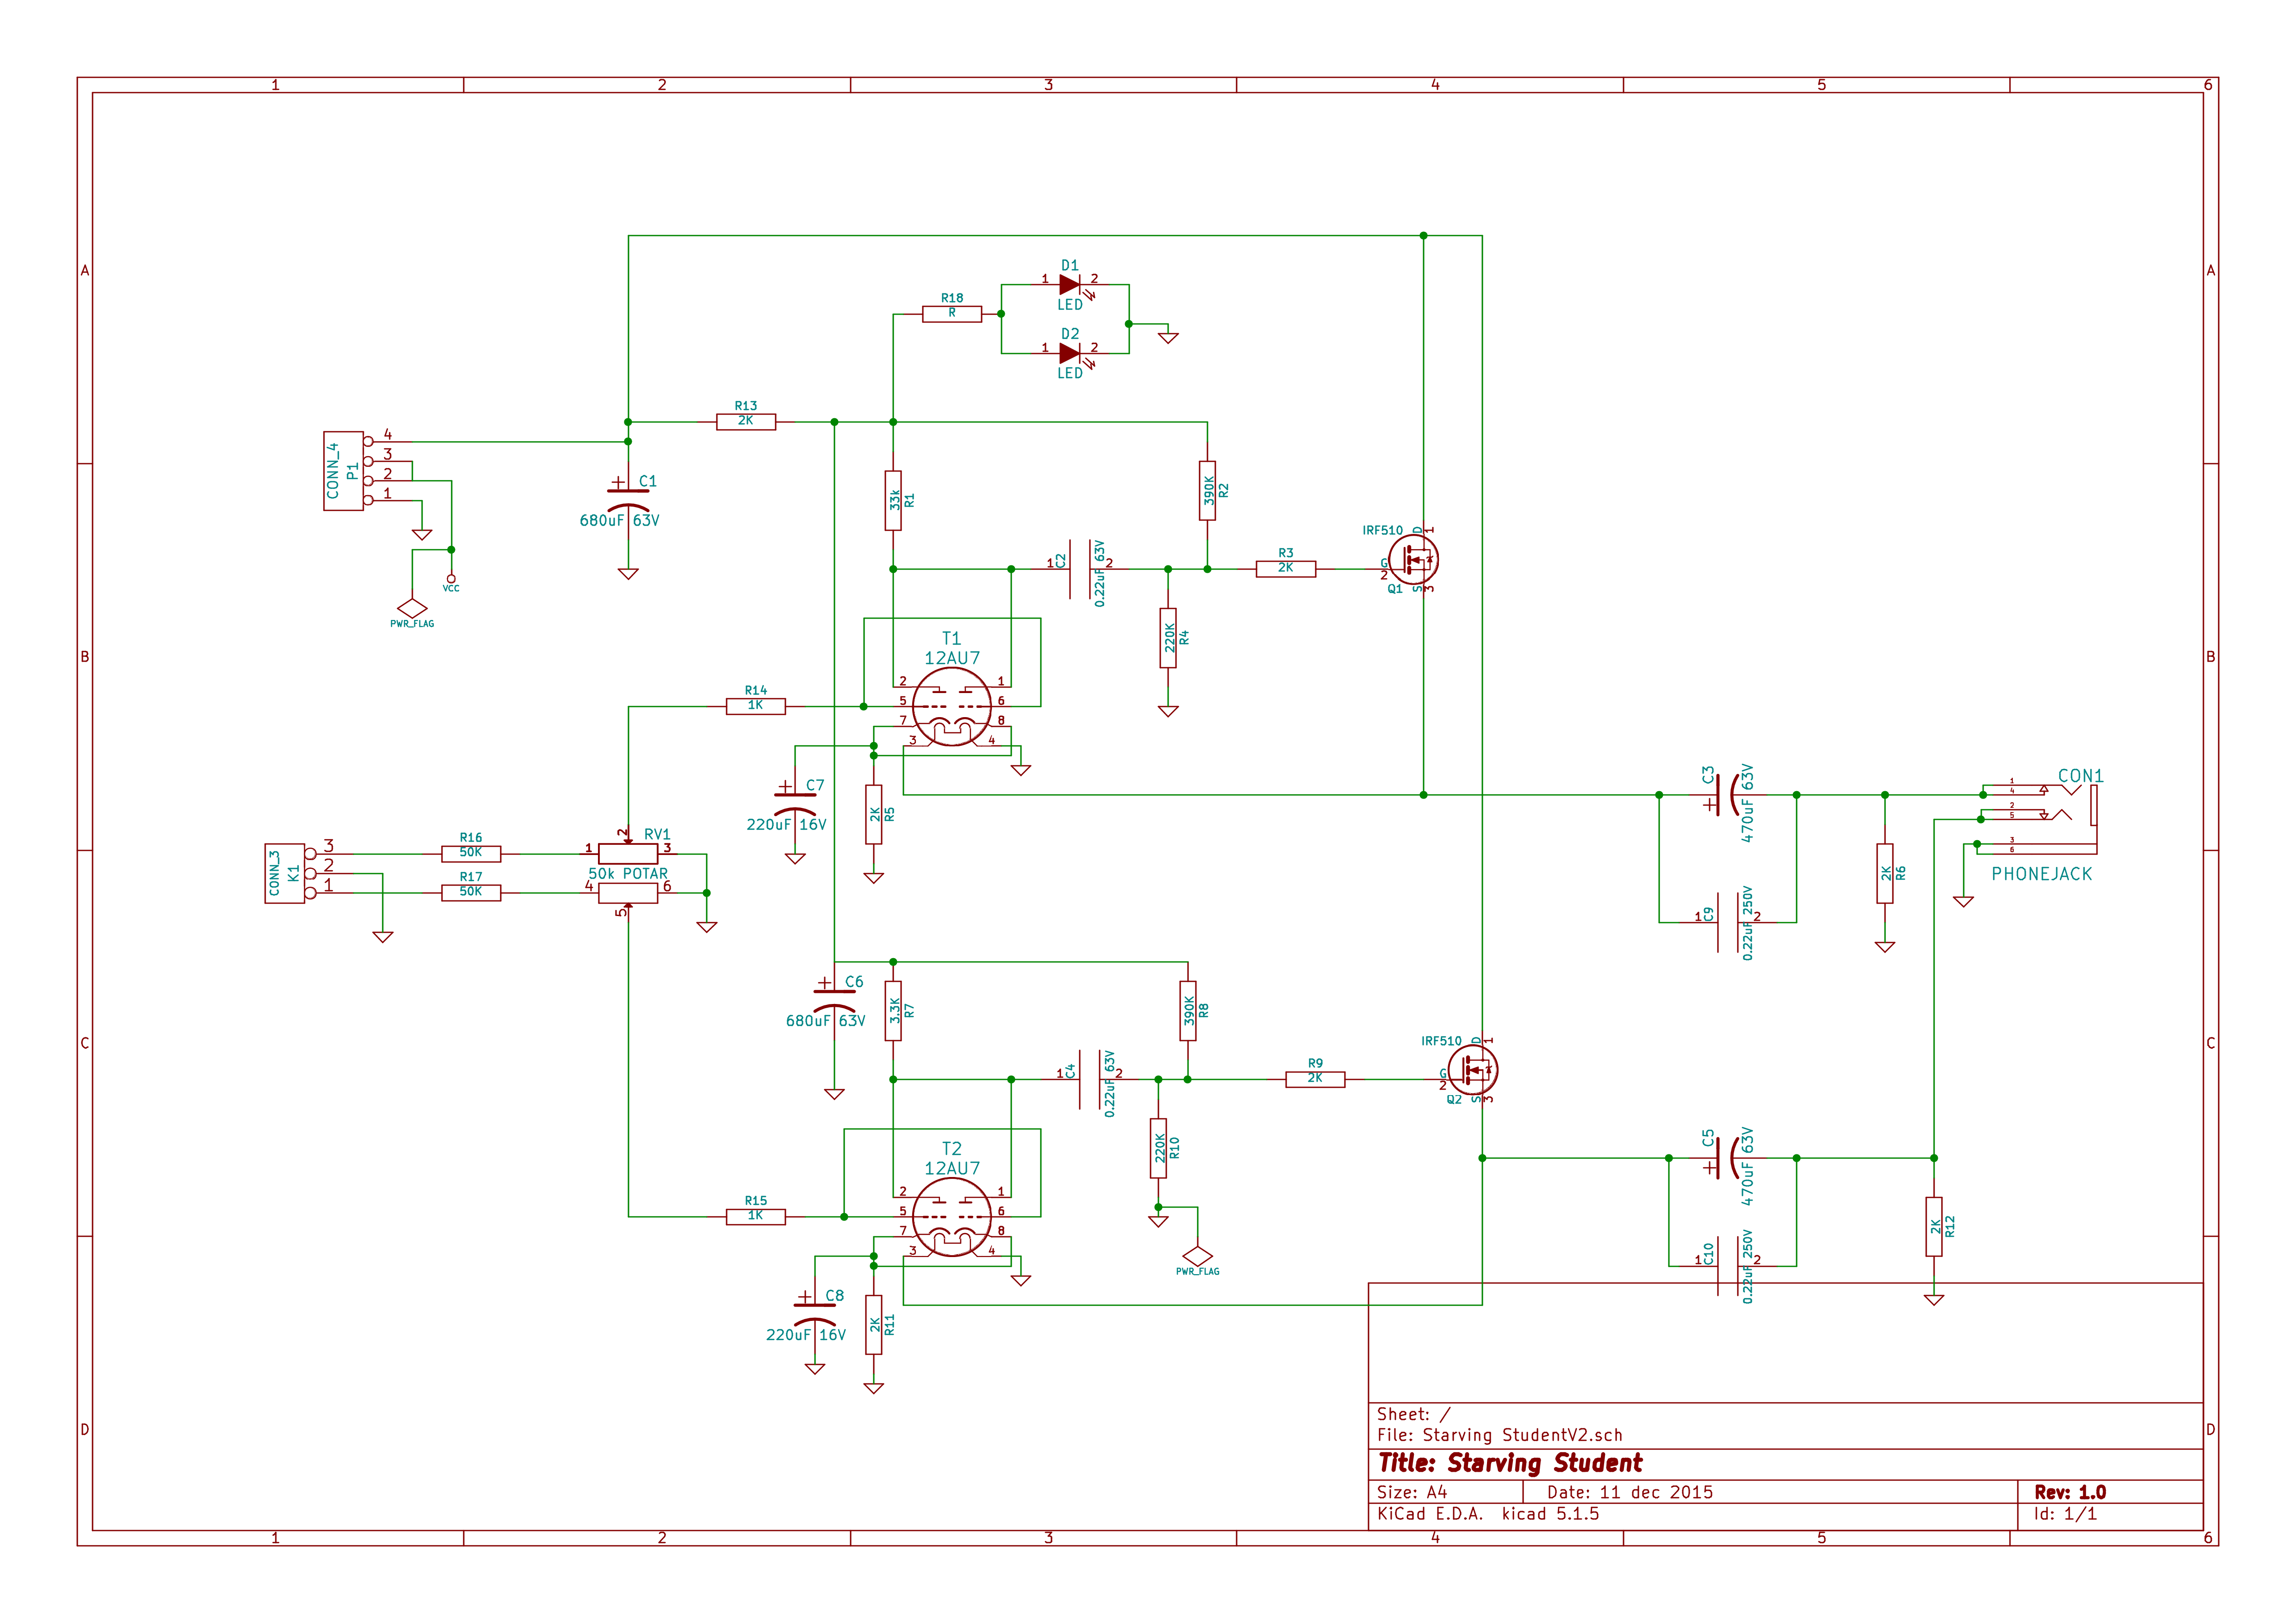Click the R2 390K resistor
The width and height of the screenshot is (2296, 1623).
[x=1207, y=491]
